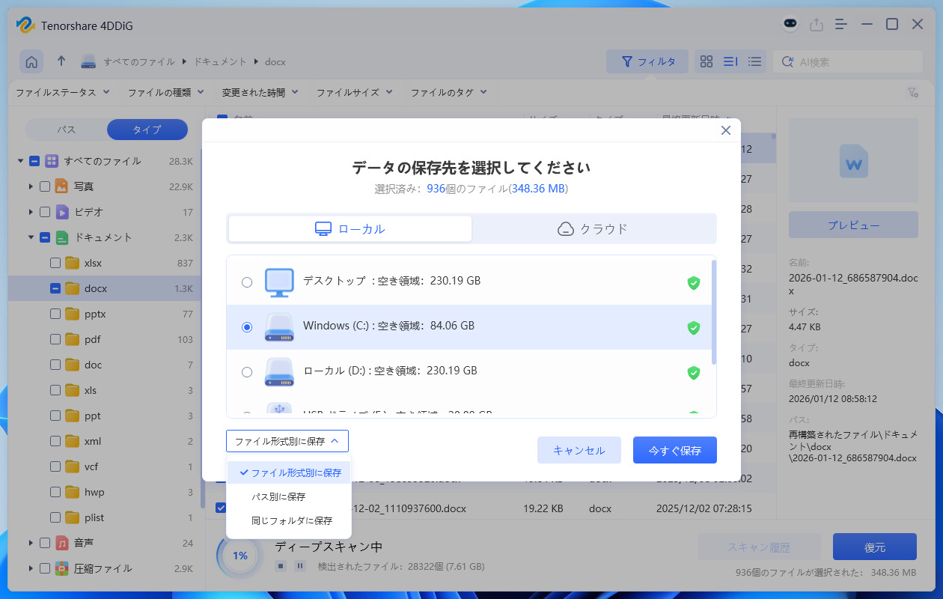This screenshot has width=943, height=599.
Task: Open the robot assistant icon in title bar
Action: coord(790,24)
